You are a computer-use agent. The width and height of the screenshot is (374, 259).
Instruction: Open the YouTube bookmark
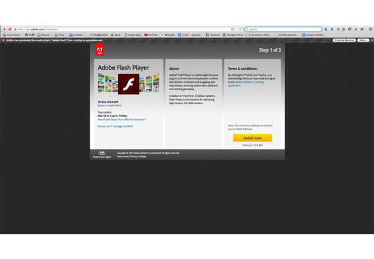coord(151,35)
